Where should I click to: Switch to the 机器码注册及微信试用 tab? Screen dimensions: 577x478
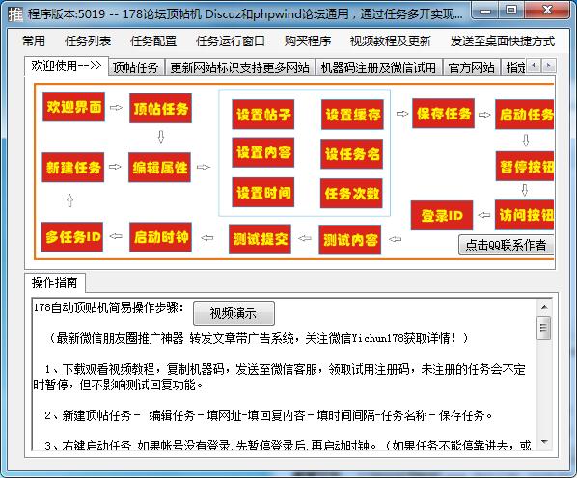[378, 67]
